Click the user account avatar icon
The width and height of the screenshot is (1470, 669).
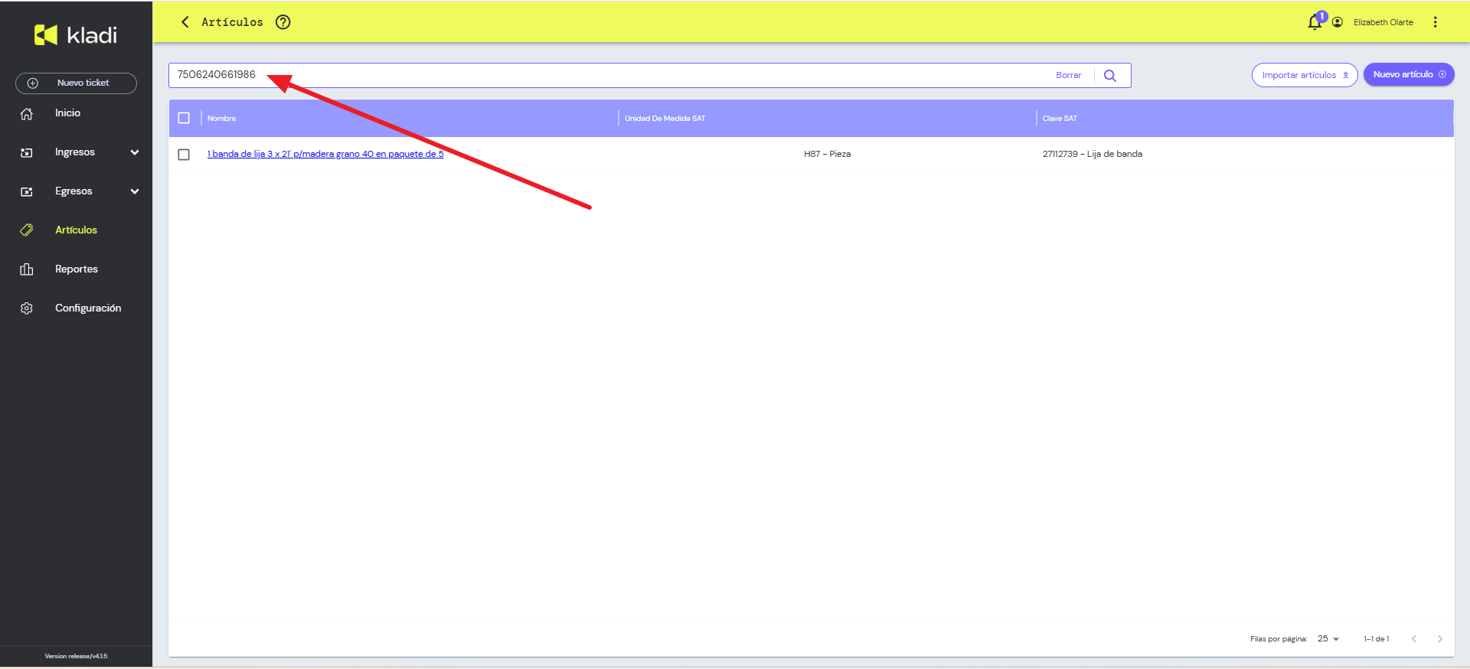(1338, 22)
